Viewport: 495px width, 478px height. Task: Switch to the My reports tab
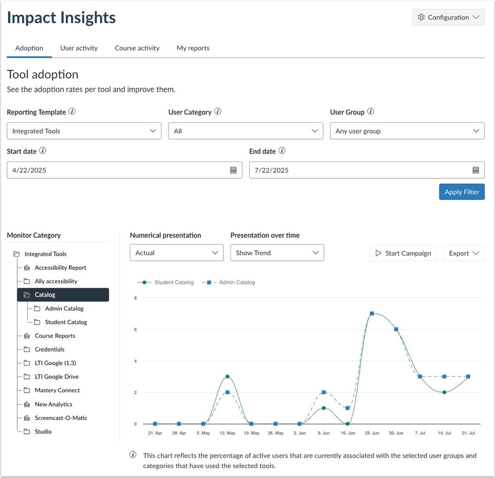click(x=193, y=48)
